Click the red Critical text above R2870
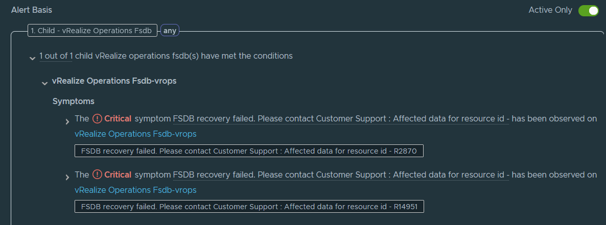Viewport: 606px width, 225px height. click(118, 119)
